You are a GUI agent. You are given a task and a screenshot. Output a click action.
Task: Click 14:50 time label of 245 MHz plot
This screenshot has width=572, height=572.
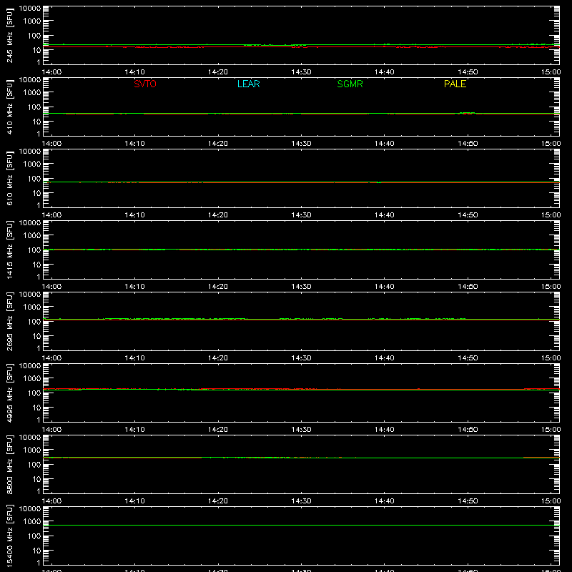pos(468,72)
